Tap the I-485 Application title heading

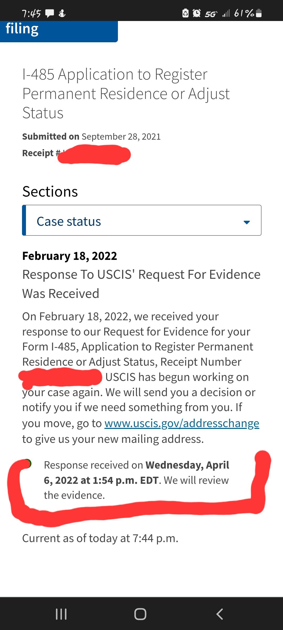pos(126,93)
